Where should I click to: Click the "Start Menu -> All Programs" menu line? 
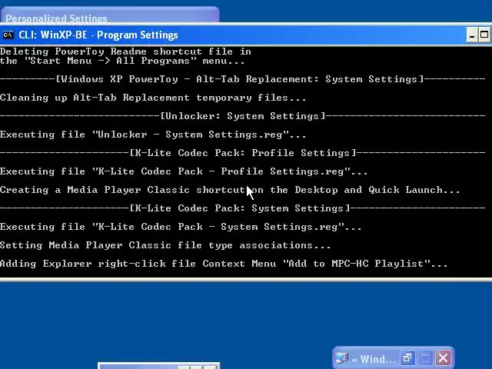tap(122, 61)
